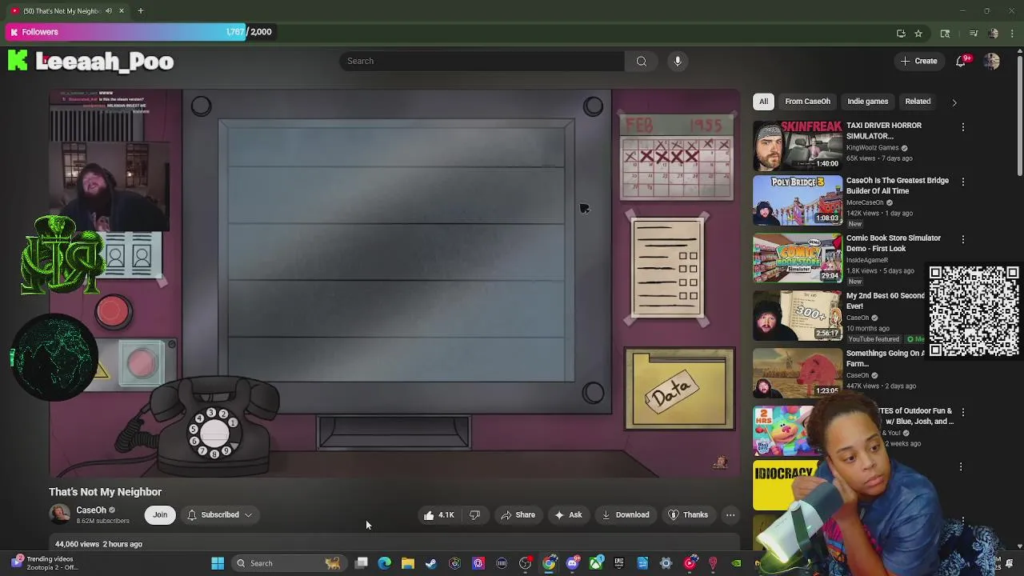The image size is (1024, 576).
Task: Focus the YouTube Search field
Action: [482, 61]
